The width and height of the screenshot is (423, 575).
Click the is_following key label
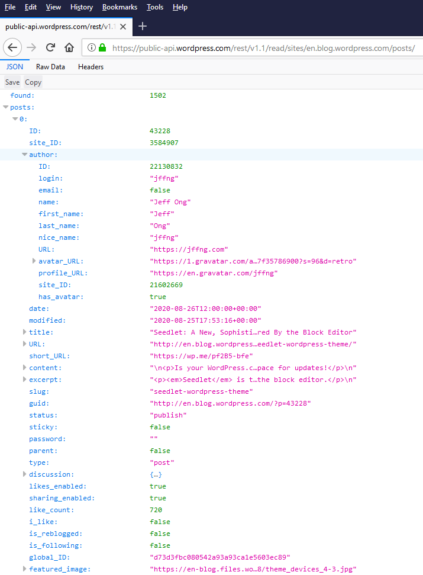[56, 545]
